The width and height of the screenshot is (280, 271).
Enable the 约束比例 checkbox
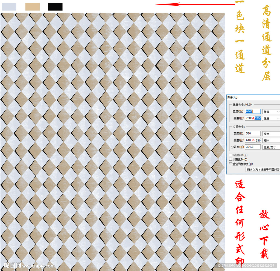231,159
